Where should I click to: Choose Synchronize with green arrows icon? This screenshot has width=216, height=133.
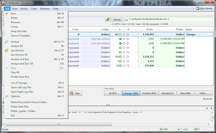click(x=36, y=50)
